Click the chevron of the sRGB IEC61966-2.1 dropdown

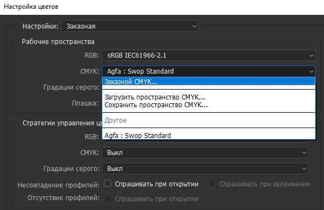point(311,56)
